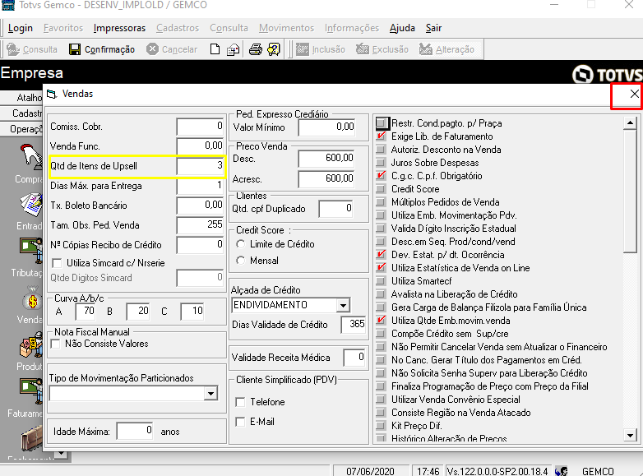Click the Cadastros sidebar button
Image resolution: width=643 pixels, height=476 pixels.
click(21, 113)
